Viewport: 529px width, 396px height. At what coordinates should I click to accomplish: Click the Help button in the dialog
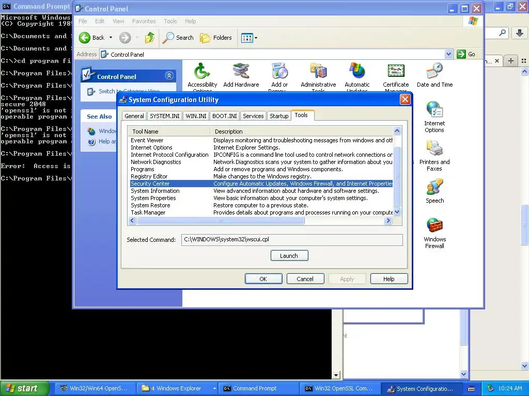[388, 279]
